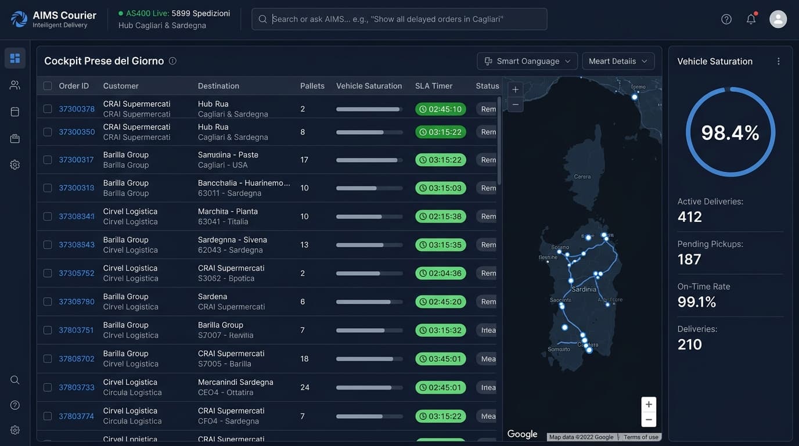Click the Deliveries value 210
The image size is (799, 446).
tap(690, 344)
